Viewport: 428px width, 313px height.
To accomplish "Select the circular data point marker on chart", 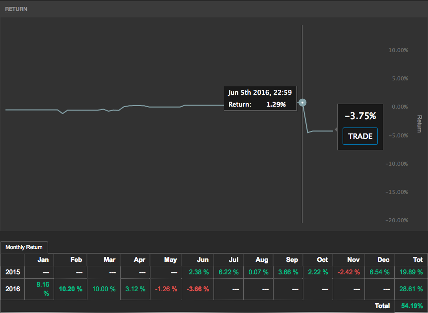I will click(302, 103).
